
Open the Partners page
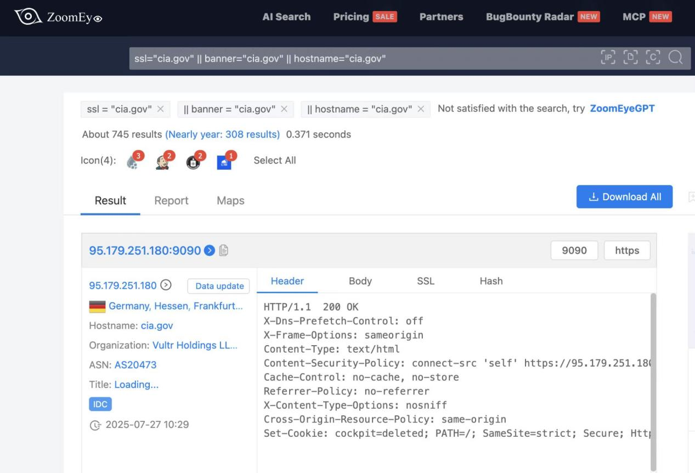[441, 17]
